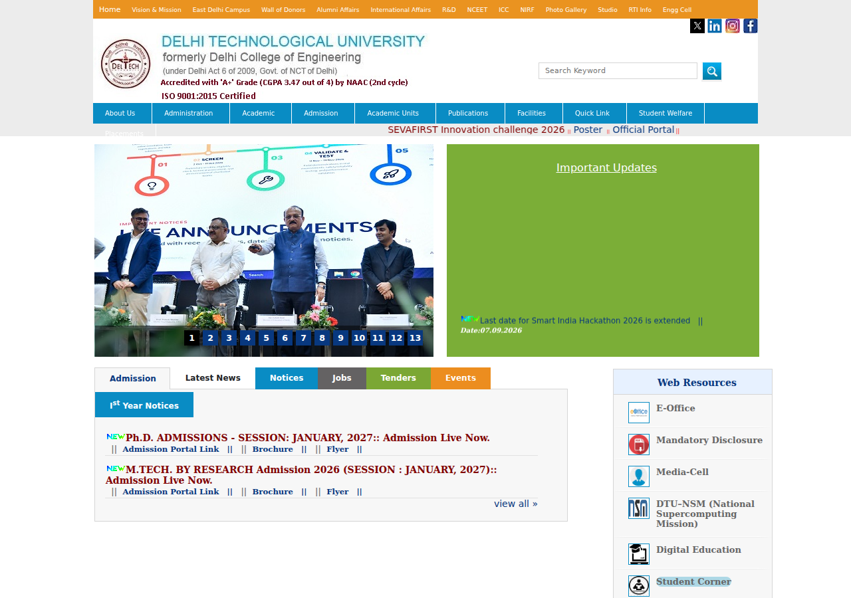
Task: Open the LinkedIn social icon
Action: point(715,26)
